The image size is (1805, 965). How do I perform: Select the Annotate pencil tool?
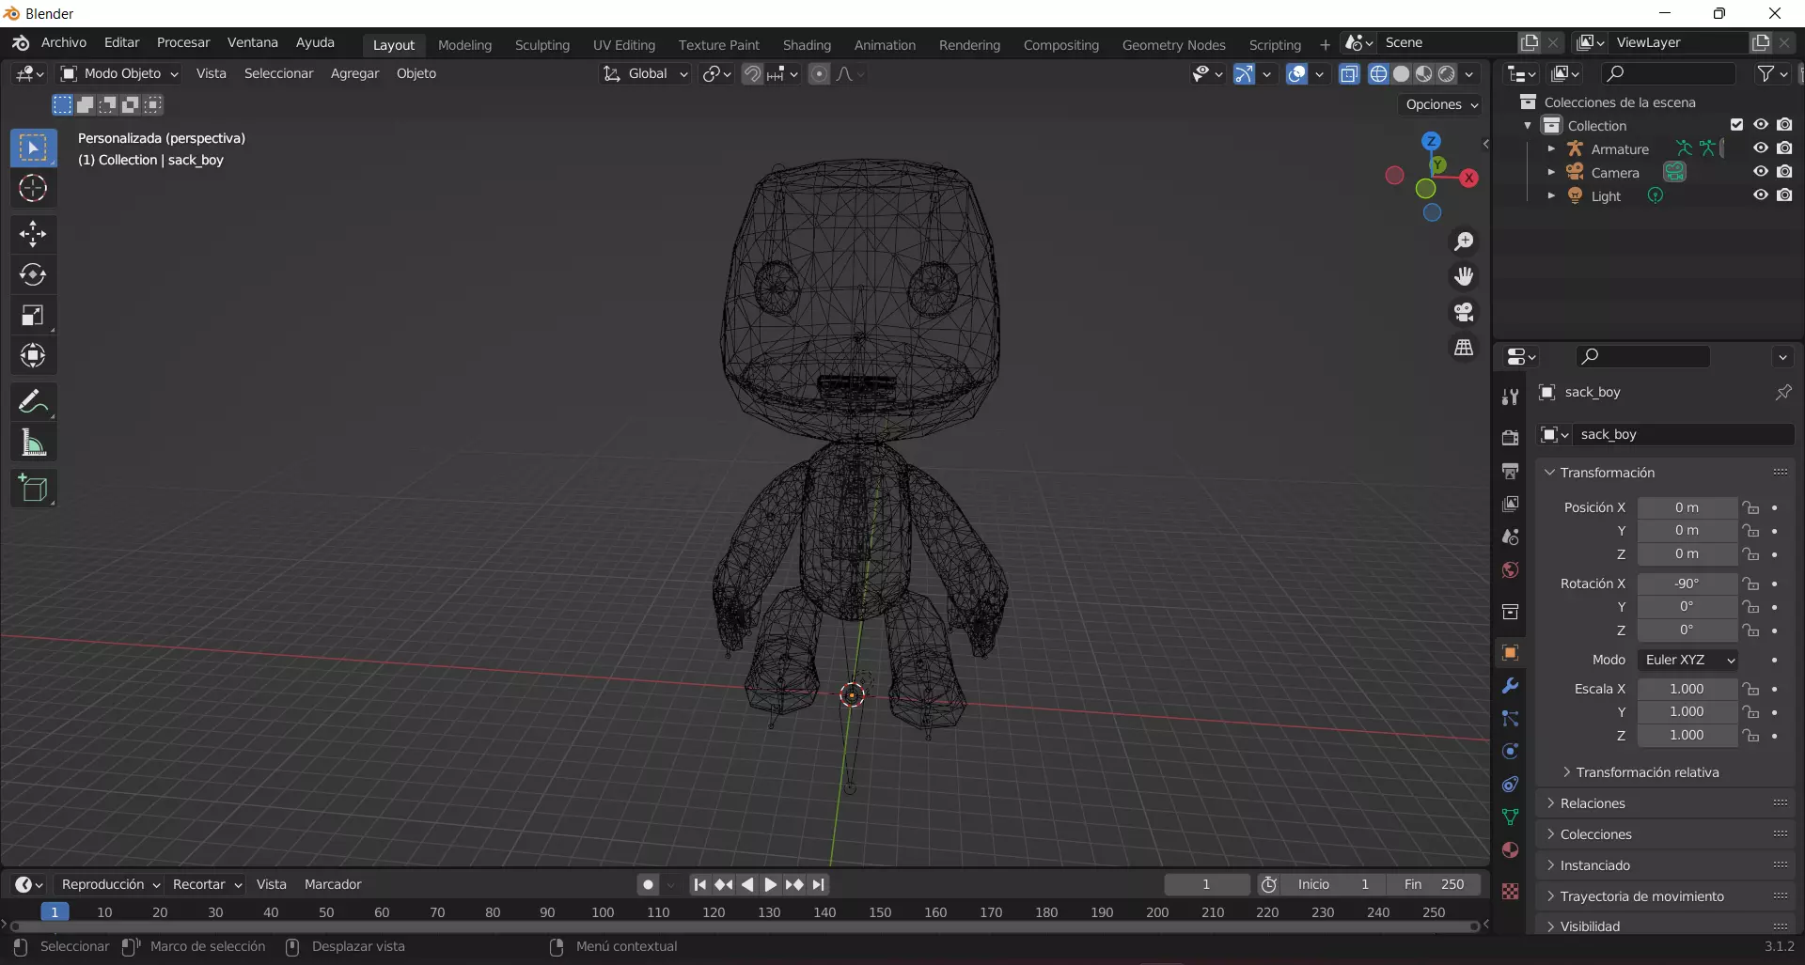point(33,402)
